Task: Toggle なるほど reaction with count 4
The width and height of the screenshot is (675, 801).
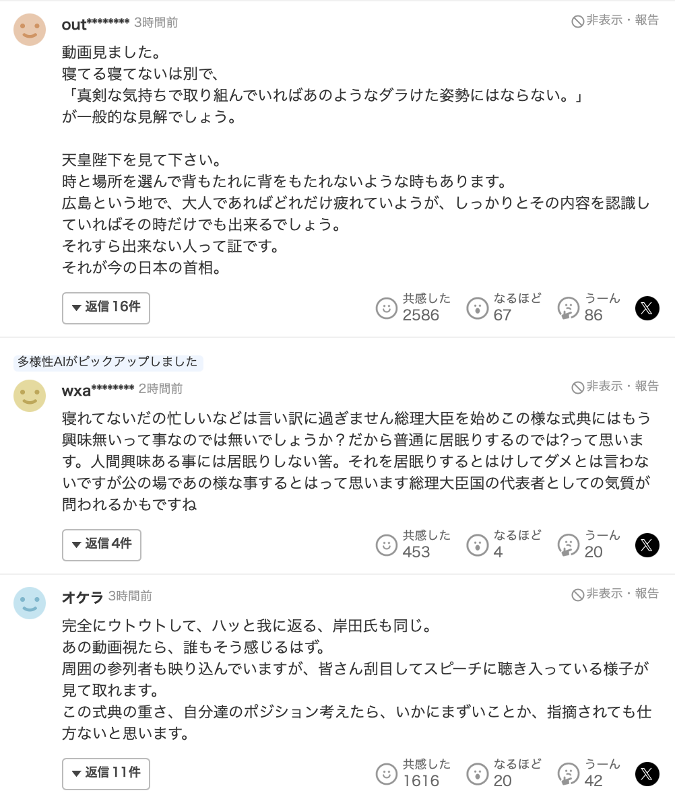Action: coord(477,545)
